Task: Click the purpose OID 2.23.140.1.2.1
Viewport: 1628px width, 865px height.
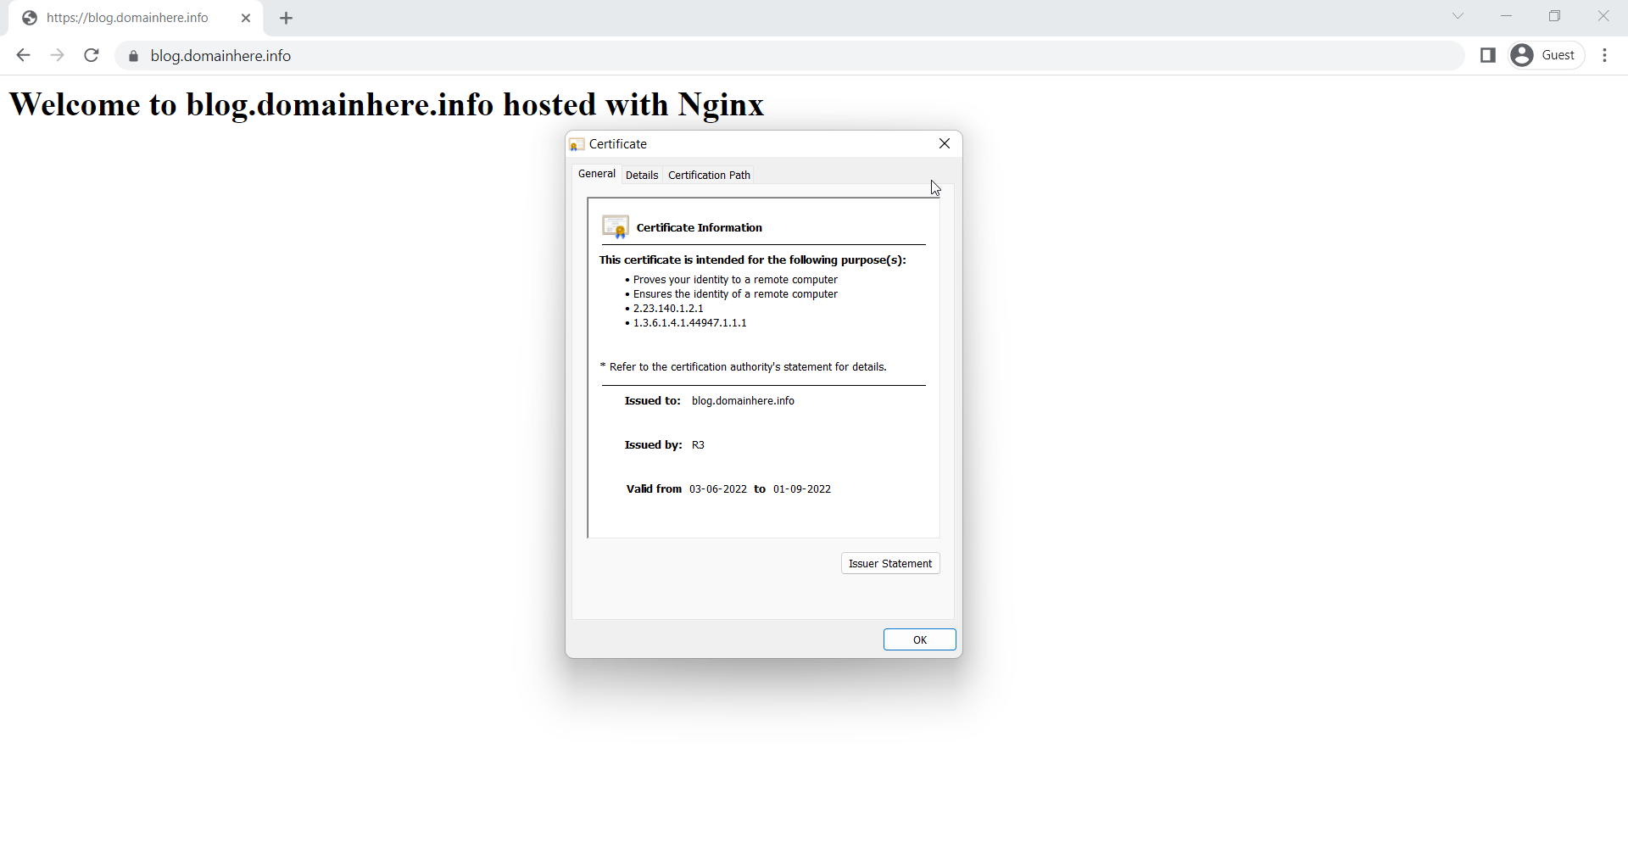Action: (668, 309)
